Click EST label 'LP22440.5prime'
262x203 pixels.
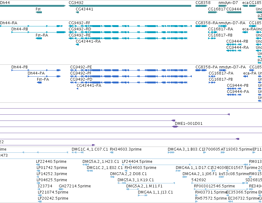pyautogui.click(x=51, y=162)
